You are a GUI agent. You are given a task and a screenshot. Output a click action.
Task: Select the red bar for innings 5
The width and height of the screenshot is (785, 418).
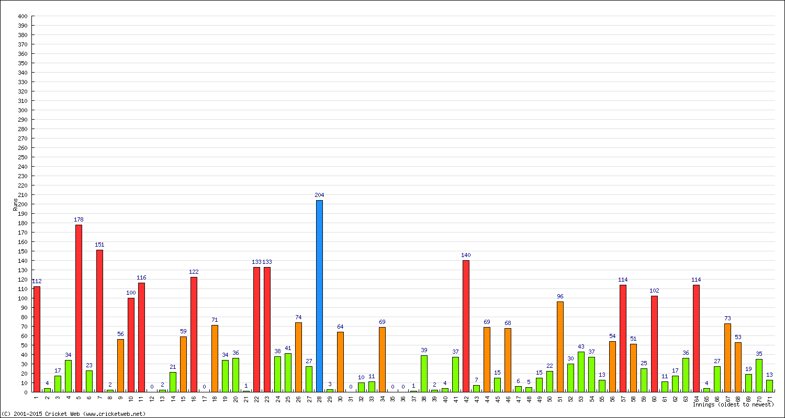(x=78, y=308)
